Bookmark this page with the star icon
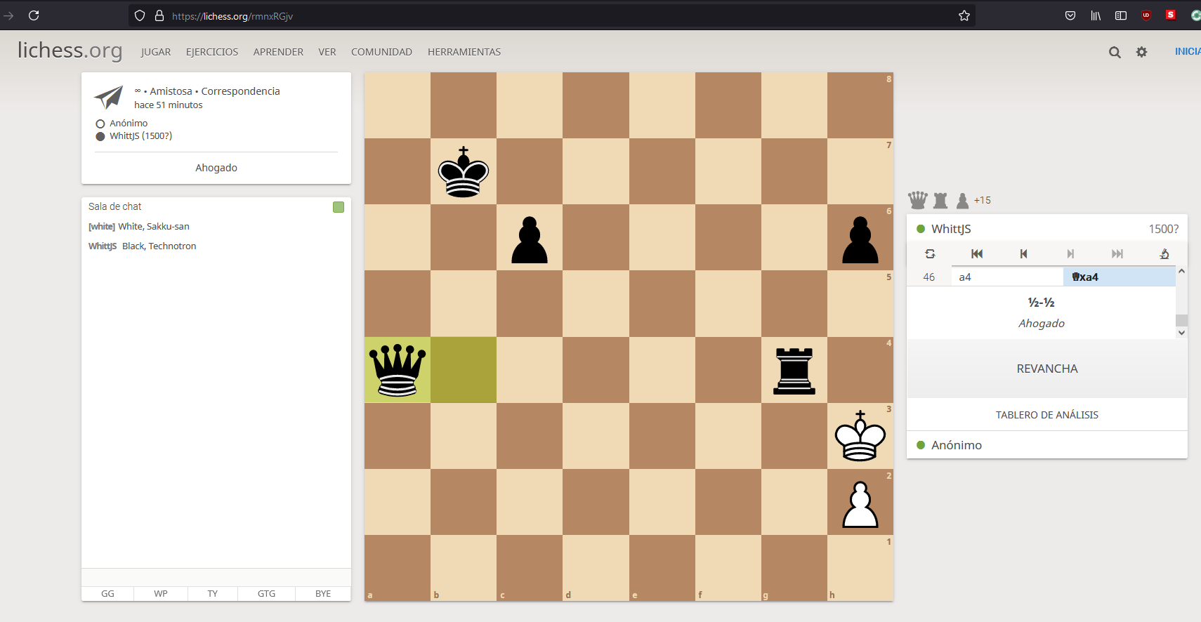 click(x=964, y=15)
